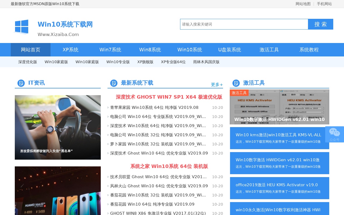The width and height of the screenshot is (344, 215).
Task: Open 系统之家 Win10系统 64位 装机版 headline
Action: tap(169, 166)
